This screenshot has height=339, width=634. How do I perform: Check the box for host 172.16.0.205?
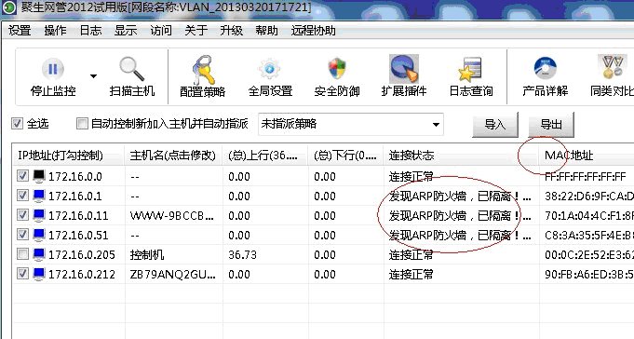(x=22, y=254)
